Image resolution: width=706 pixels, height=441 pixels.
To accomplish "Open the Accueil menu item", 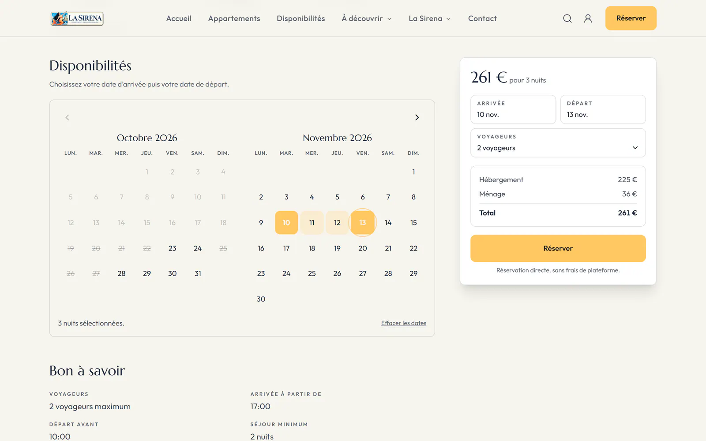I will point(179,19).
